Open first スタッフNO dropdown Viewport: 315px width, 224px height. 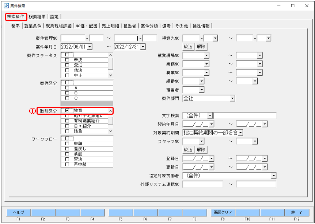click(201, 141)
